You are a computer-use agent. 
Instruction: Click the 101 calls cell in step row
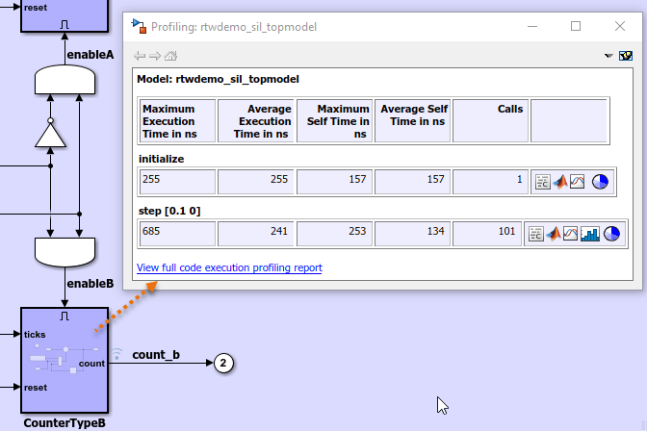click(487, 234)
